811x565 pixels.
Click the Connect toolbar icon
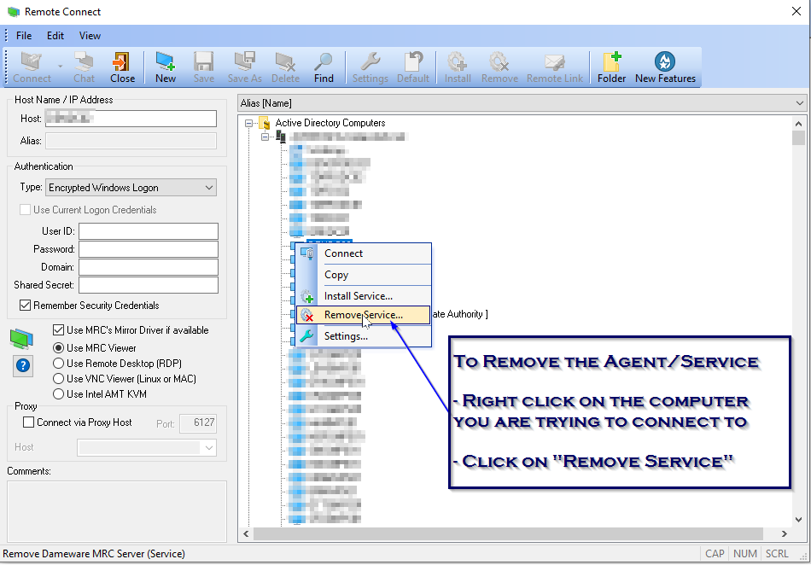(32, 67)
